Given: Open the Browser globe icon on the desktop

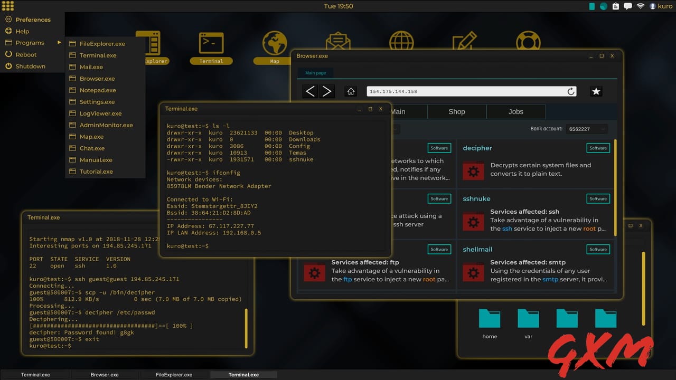Looking at the screenshot, I should pyautogui.click(x=401, y=41).
